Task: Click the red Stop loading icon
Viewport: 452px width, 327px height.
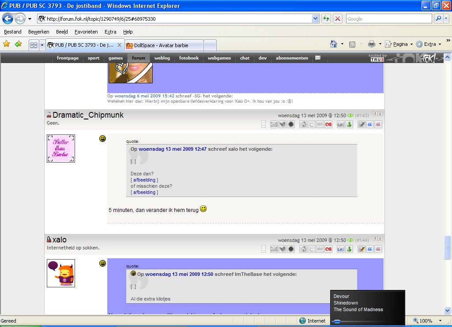Action: click(x=338, y=19)
